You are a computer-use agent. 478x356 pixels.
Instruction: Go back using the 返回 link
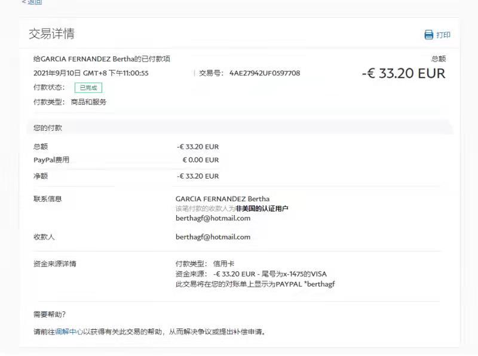point(32,2)
